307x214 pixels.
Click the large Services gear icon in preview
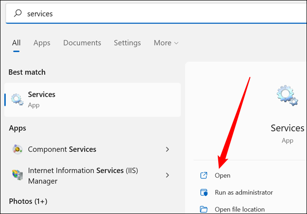click(x=287, y=96)
